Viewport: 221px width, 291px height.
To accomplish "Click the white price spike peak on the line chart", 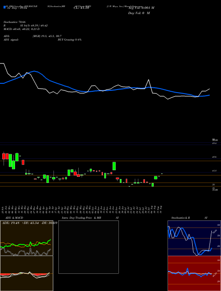I will (x=149, y=80).
